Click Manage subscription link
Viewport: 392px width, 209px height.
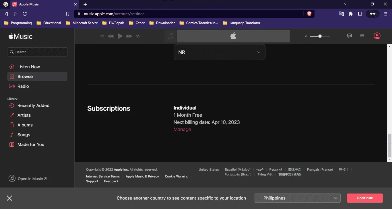[182, 130]
